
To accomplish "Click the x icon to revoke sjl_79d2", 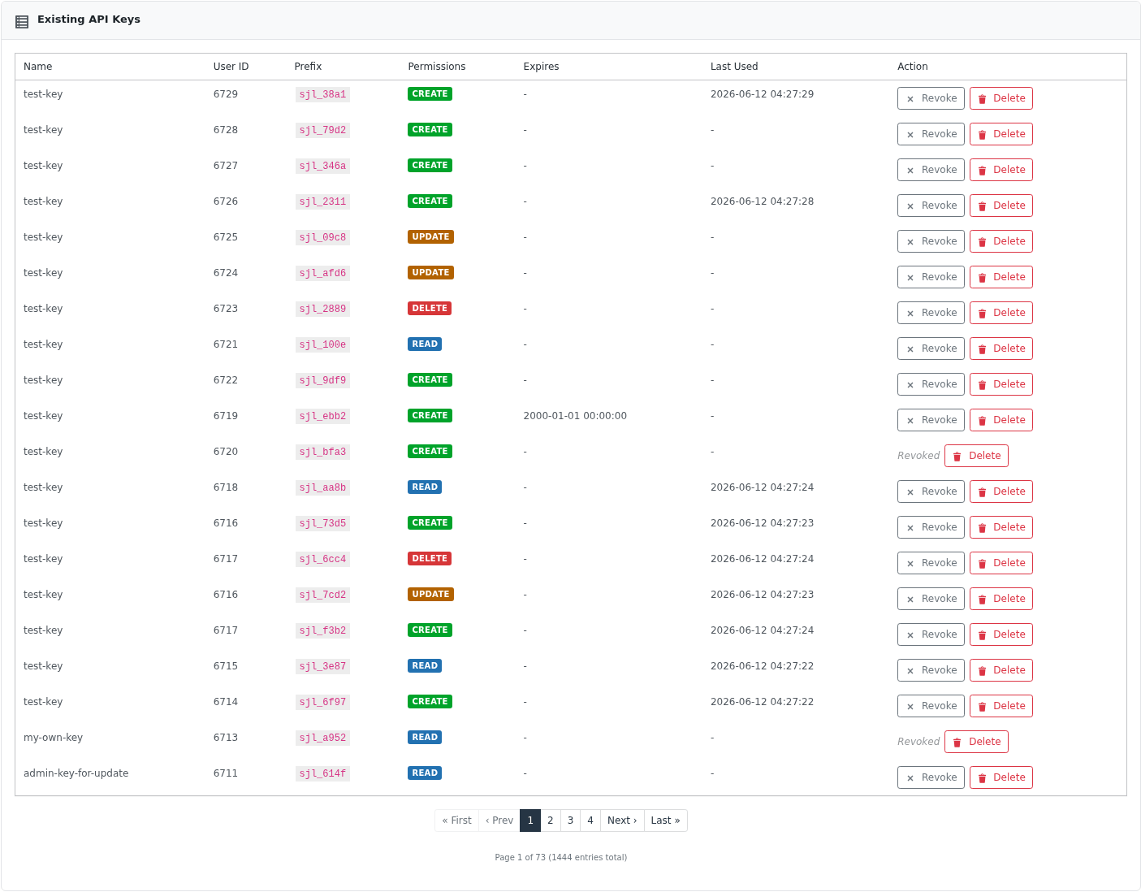I will click(x=910, y=135).
